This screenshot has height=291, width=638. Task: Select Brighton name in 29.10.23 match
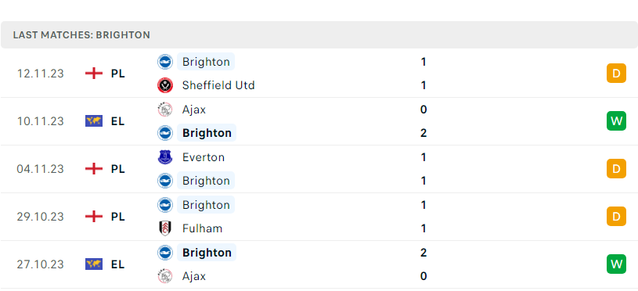[x=206, y=205]
